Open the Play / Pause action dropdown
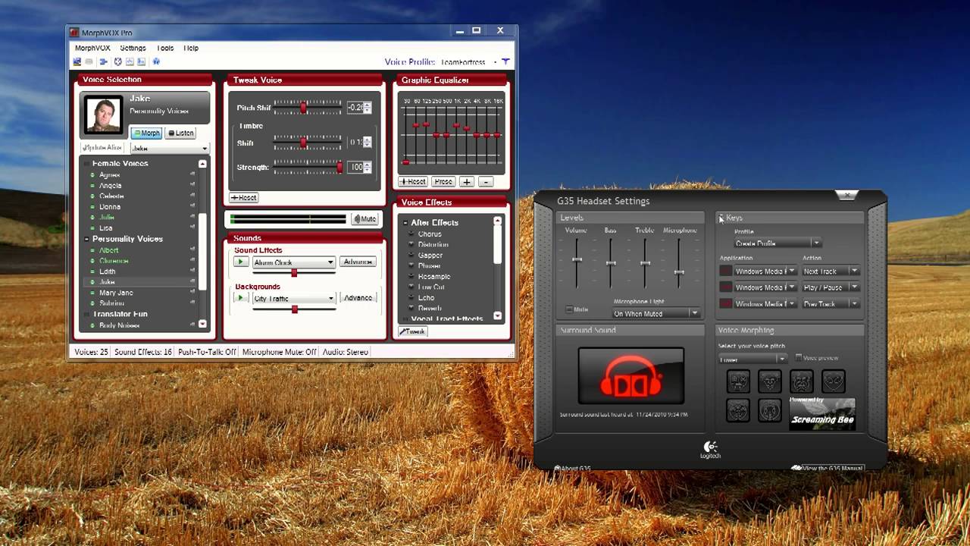The height and width of the screenshot is (546, 970). [830, 287]
